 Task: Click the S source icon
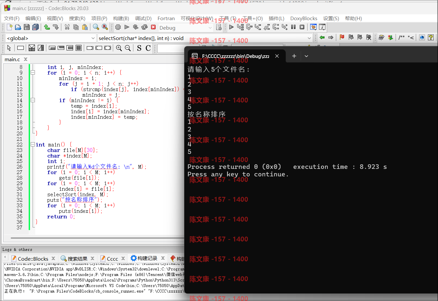point(139,48)
